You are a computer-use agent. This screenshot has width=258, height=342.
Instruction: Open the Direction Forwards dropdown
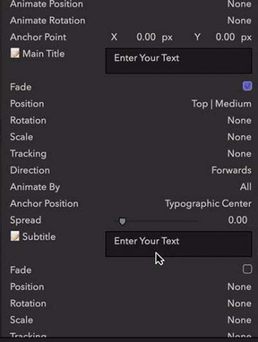232,170
